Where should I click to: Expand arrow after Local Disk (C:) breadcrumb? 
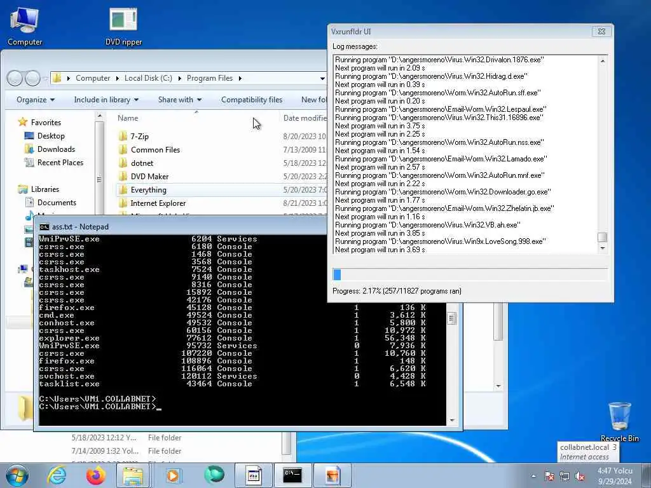click(180, 78)
